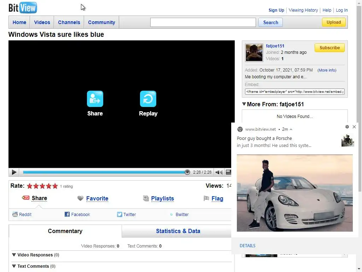Click the Share envelope icon below video
This screenshot has width=362, height=272.
[x=25, y=198]
